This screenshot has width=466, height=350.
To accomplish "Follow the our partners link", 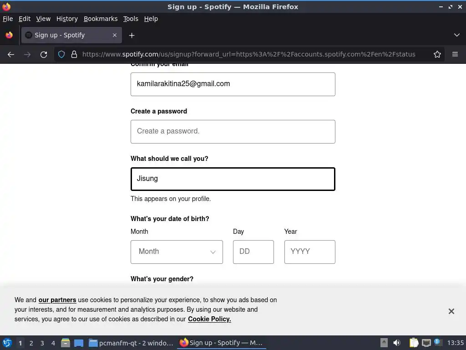I will [x=57, y=300].
